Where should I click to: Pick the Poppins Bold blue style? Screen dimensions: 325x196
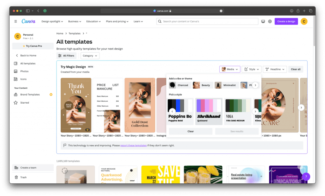coord(180,111)
